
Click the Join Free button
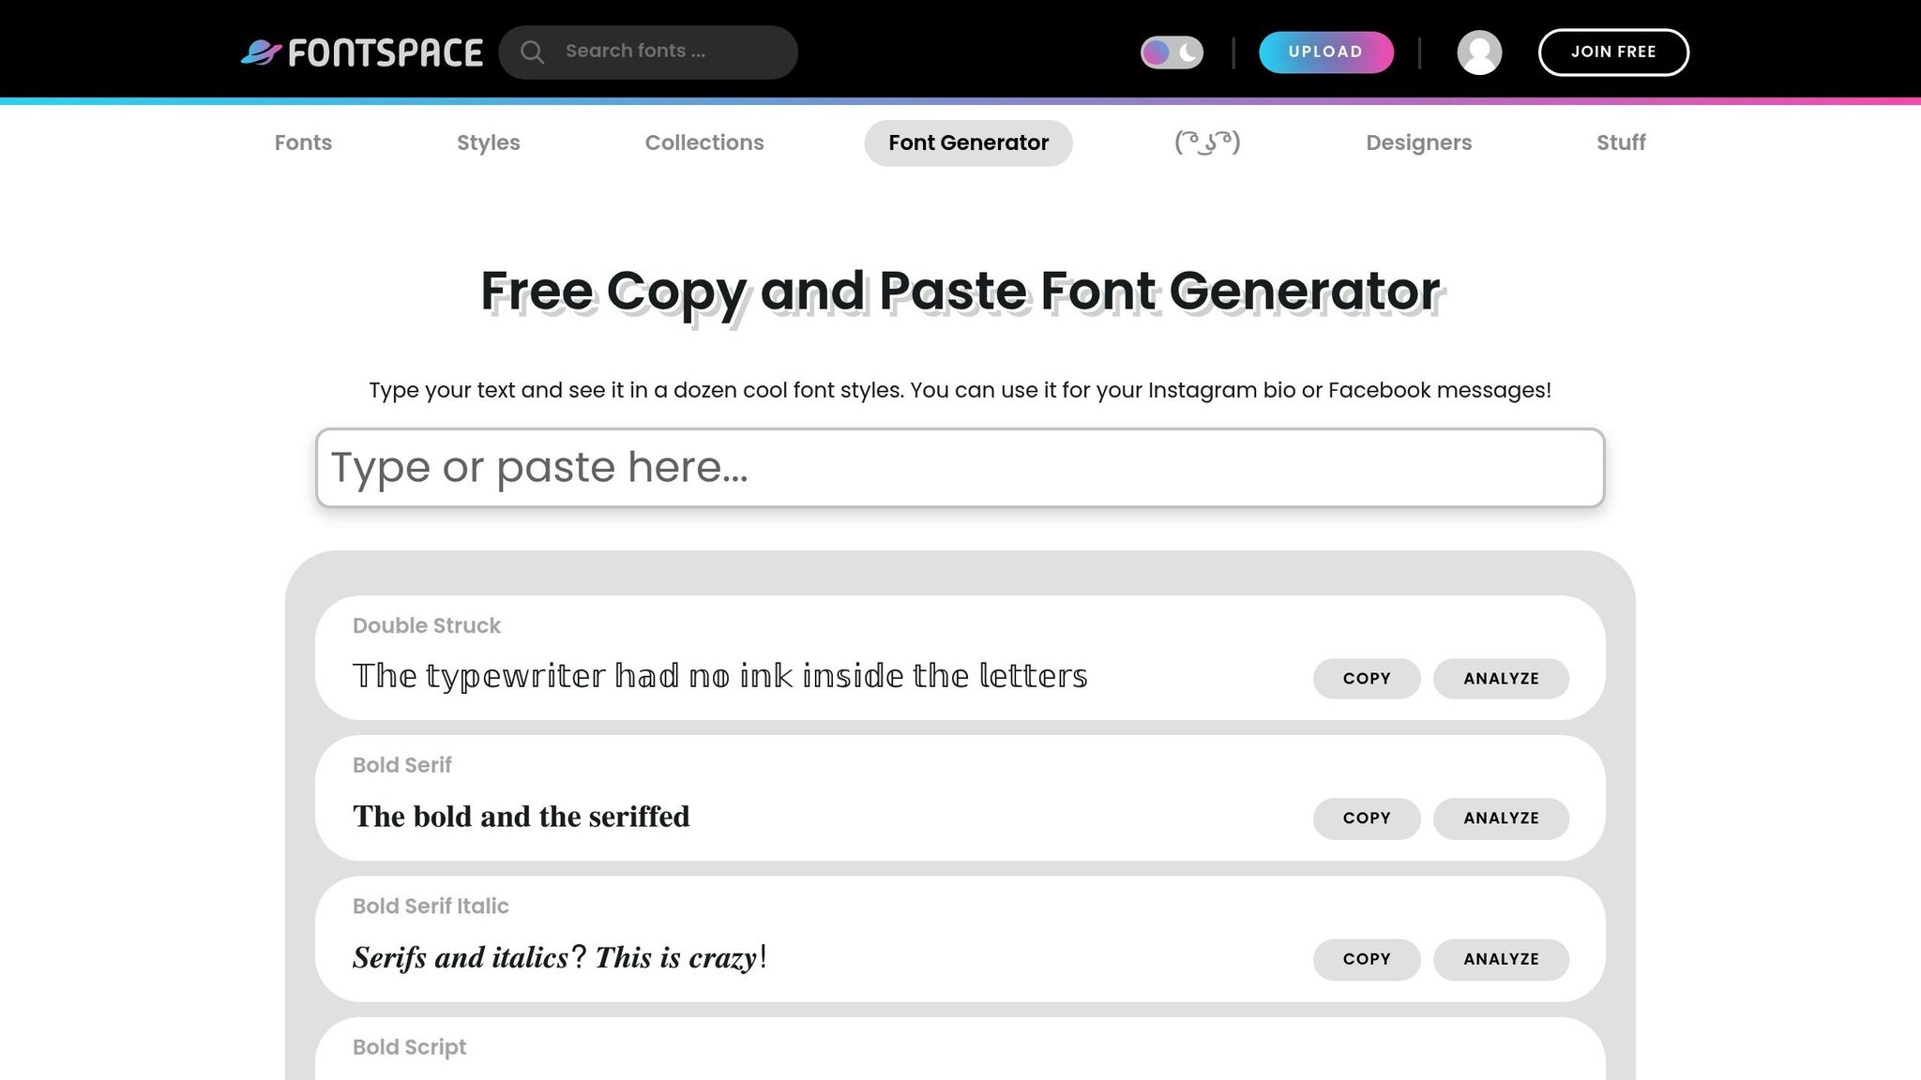coord(1613,52)
